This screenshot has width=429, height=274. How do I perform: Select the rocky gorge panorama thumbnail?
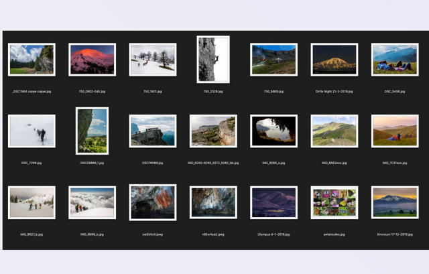coord(213,131)
